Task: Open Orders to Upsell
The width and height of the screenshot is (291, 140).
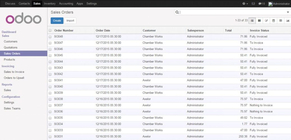Action: (x=14, y=78)
